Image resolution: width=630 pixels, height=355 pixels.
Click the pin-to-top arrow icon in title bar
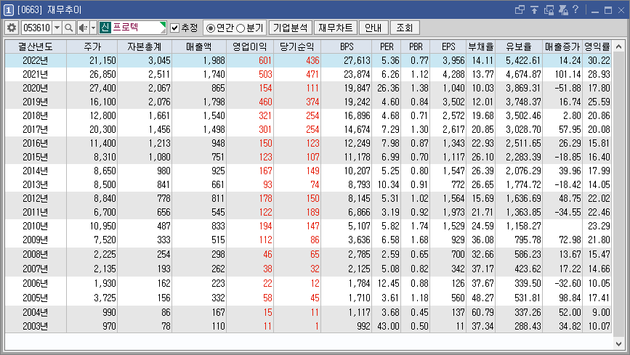534,9
